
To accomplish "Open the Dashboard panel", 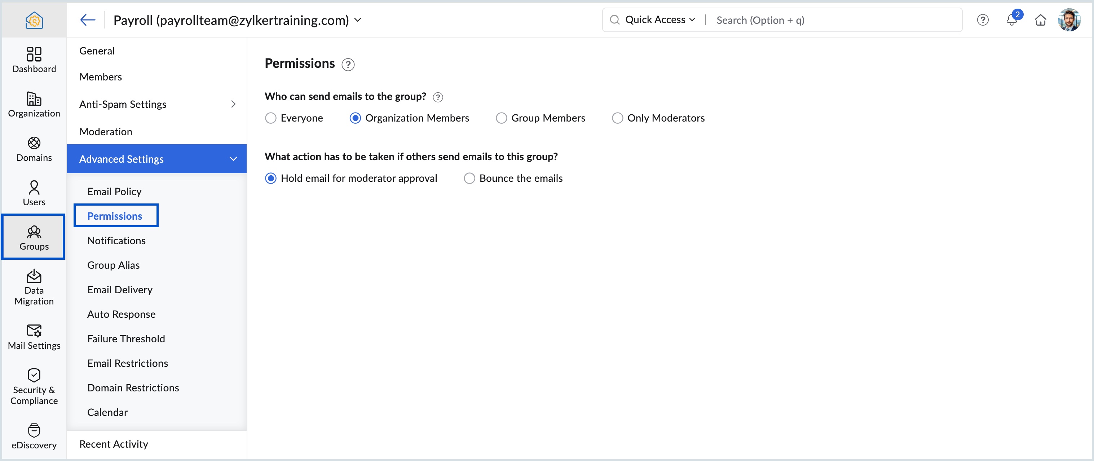I will point(34,60).
